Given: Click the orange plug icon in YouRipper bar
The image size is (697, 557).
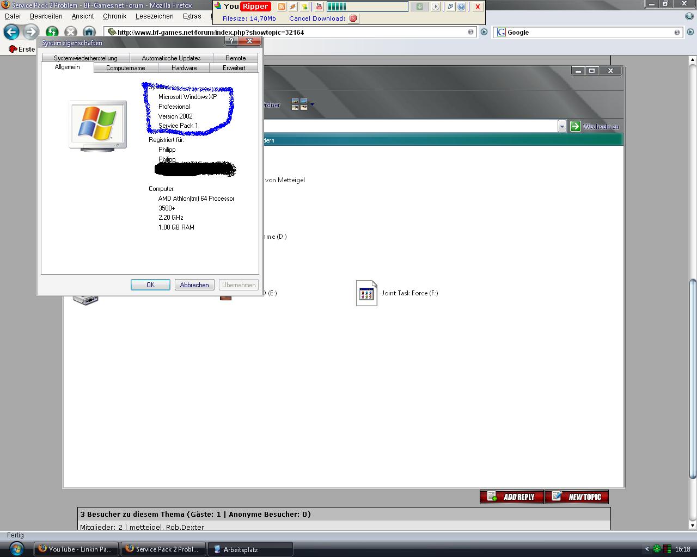Looking at the screenshot, I should pos(293,7).
